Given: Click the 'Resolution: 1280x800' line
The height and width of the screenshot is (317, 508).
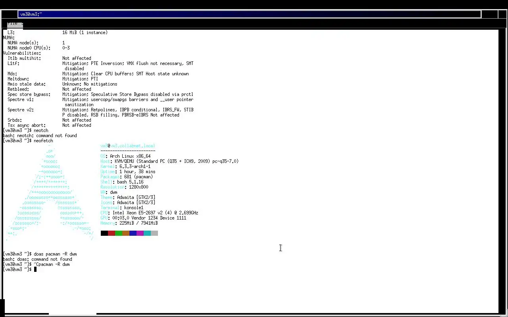Looking at the screenshot, I should [124, 187].
